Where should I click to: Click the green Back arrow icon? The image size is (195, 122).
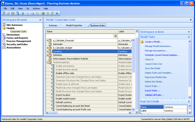(x=43, y=13)
